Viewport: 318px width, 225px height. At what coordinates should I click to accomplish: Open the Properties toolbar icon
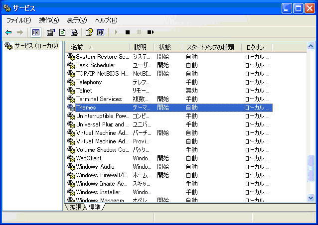point(50,32)
